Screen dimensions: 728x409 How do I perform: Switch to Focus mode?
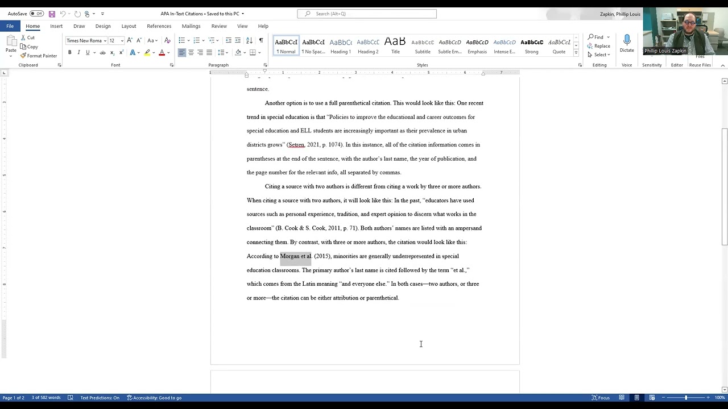point(601,398)
